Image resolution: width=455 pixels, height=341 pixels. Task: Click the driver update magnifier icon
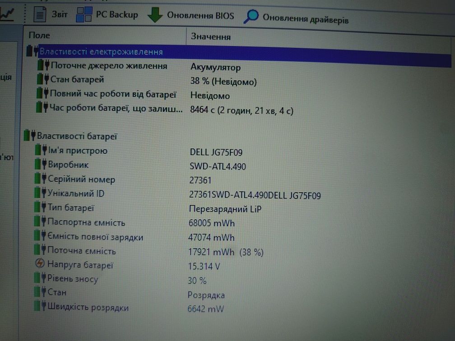(251, 16)
